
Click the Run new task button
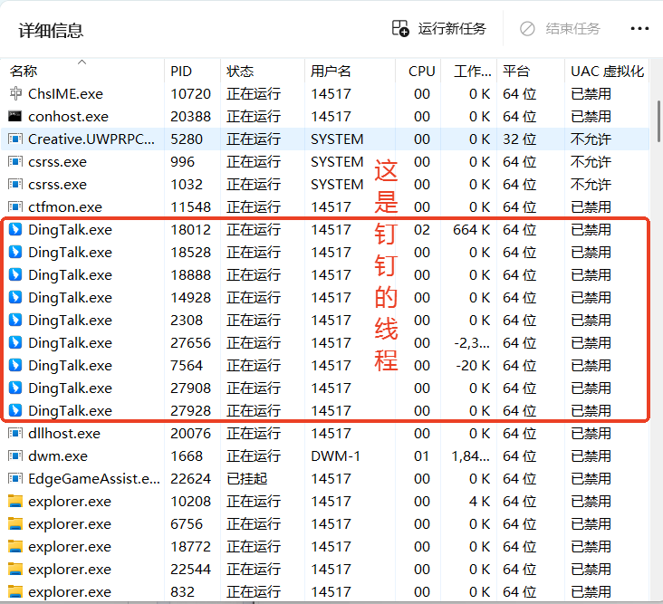438,29
